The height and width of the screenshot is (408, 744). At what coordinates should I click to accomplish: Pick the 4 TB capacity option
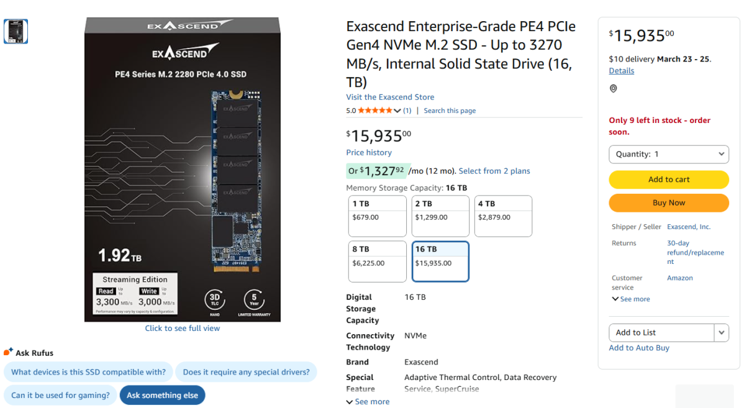503,216
